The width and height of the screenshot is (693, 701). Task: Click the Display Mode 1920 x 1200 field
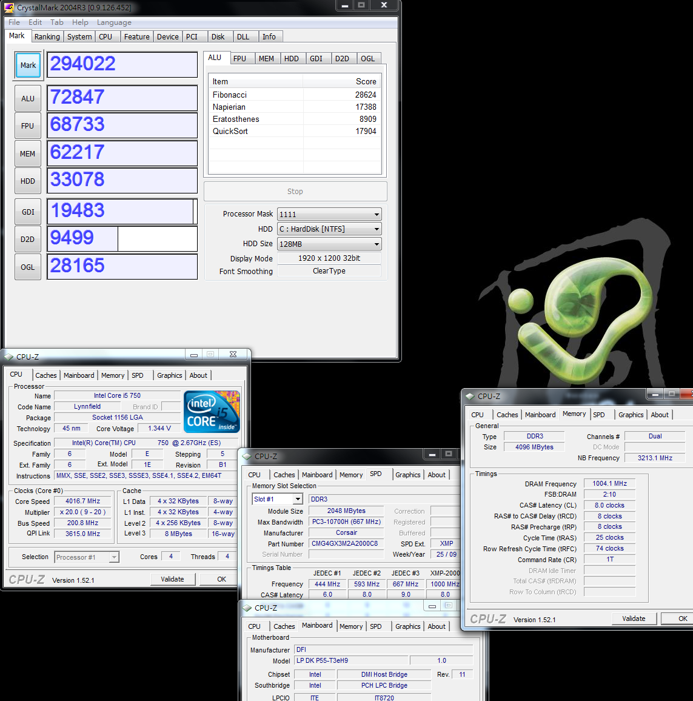[329, 258]
